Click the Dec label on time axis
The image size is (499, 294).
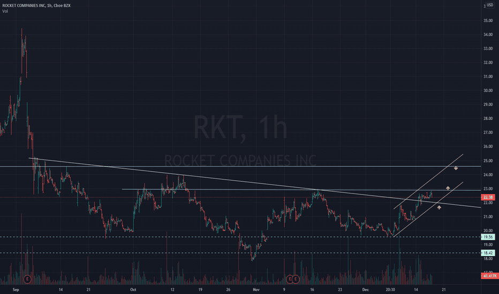click(365, 290)
